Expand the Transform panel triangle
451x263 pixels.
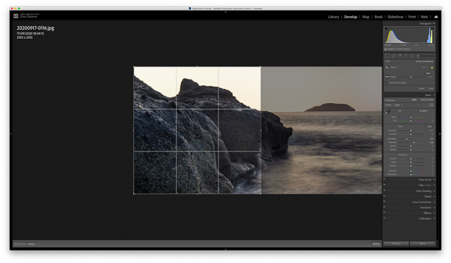(434, 207)
